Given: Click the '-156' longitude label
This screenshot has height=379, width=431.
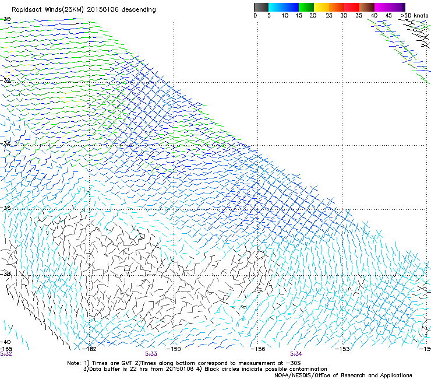Looking at the screenshot, I should coord(258,349).
